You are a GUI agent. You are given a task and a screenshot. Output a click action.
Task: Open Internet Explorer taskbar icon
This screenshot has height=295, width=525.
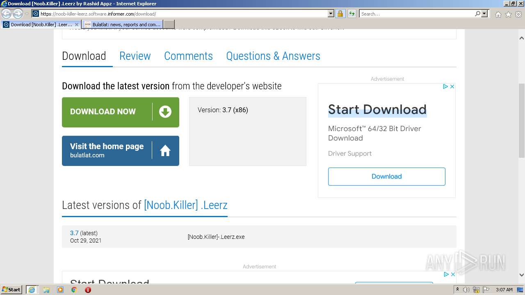[x=32, y=290]
